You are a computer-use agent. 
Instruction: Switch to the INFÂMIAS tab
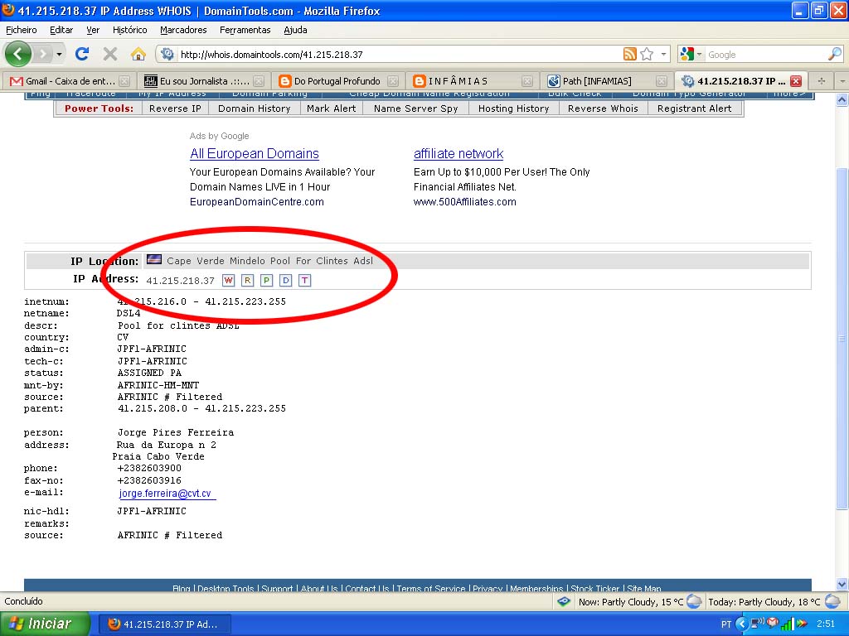(472, 81)
